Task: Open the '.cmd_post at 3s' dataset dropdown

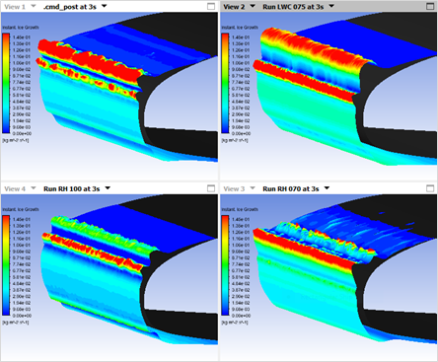Action: (x=105, y=6)
